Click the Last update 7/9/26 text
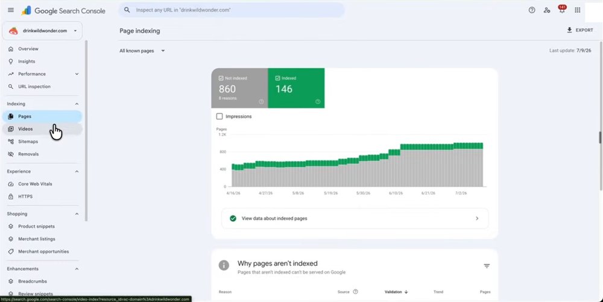 tap(570, 51)
